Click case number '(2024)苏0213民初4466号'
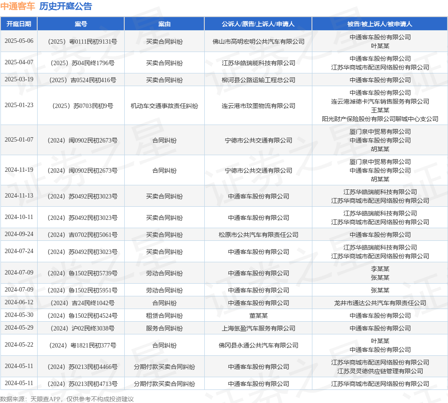This screenshot has width=448, height=403. 82,367
